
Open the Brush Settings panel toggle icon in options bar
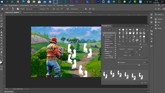tap(18, 9)
